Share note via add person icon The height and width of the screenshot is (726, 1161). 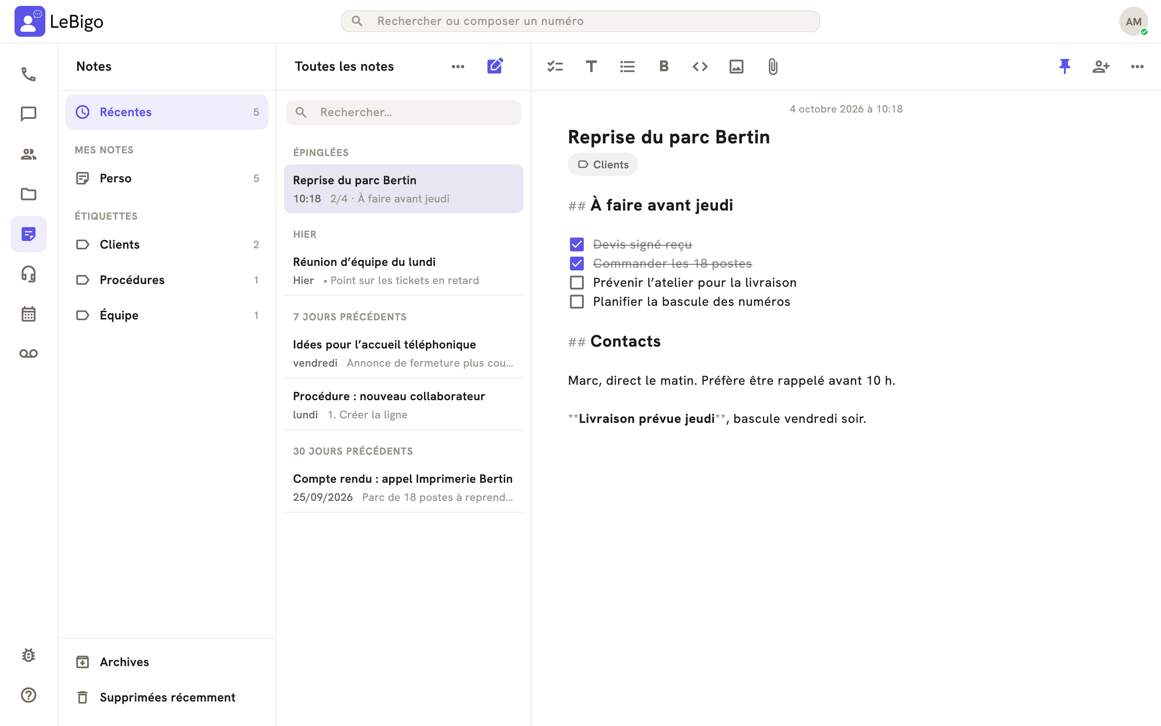[x=1101, y=66]
